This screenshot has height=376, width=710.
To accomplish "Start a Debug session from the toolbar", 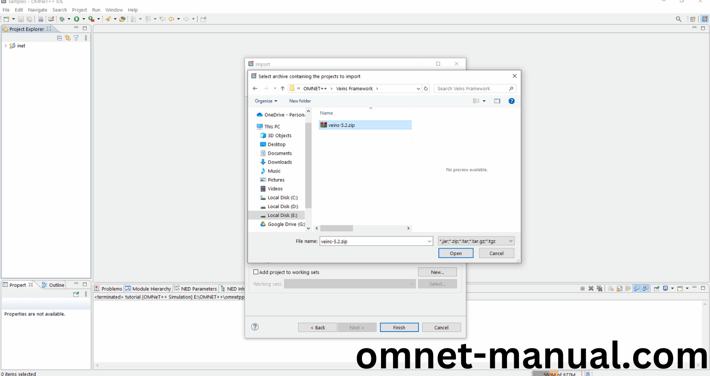I will click(x=62, y=19).
